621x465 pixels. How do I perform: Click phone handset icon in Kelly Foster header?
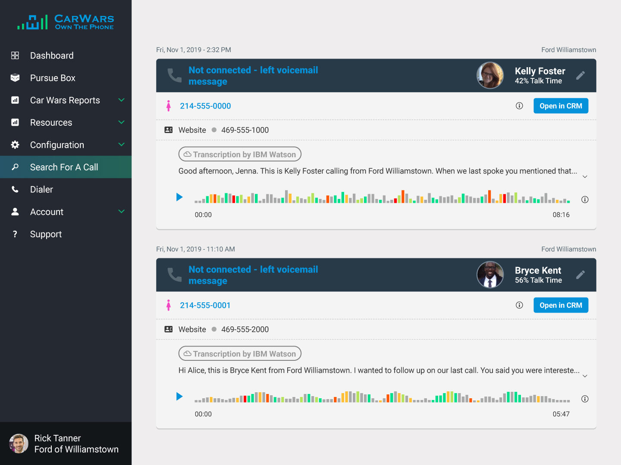pyautogui.click(x=174, y=75)
